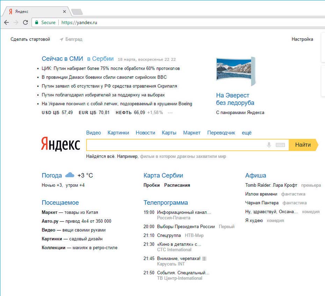This screenshot has width=325, height=296.
Task: Click the film icon next to Внимание, черепаха!
Action: (x=204, y=259)
